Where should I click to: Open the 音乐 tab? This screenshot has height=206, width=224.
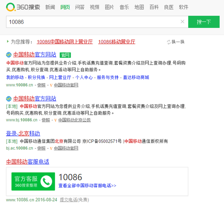124,7
